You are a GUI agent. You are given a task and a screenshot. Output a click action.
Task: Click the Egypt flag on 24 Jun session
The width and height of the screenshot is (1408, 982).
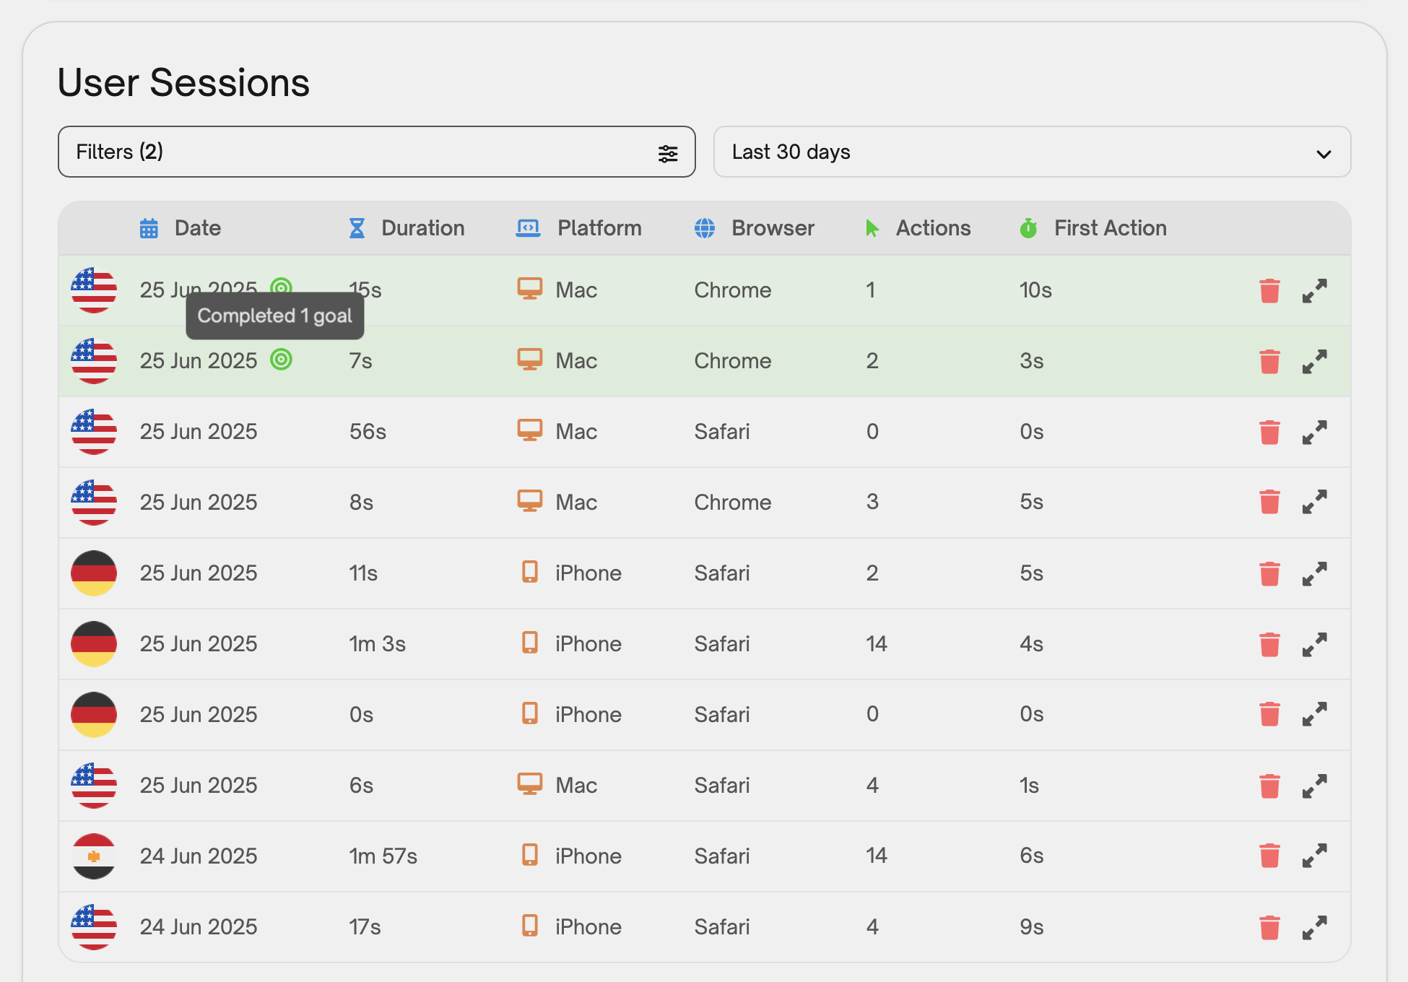pyautogui.click(x=94, y=856)
